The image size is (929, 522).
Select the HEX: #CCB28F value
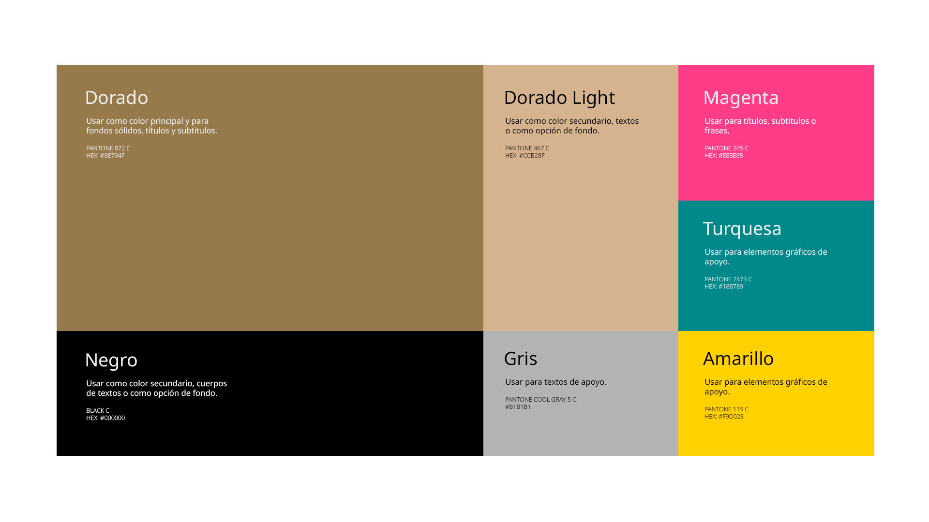coord(524,156)
